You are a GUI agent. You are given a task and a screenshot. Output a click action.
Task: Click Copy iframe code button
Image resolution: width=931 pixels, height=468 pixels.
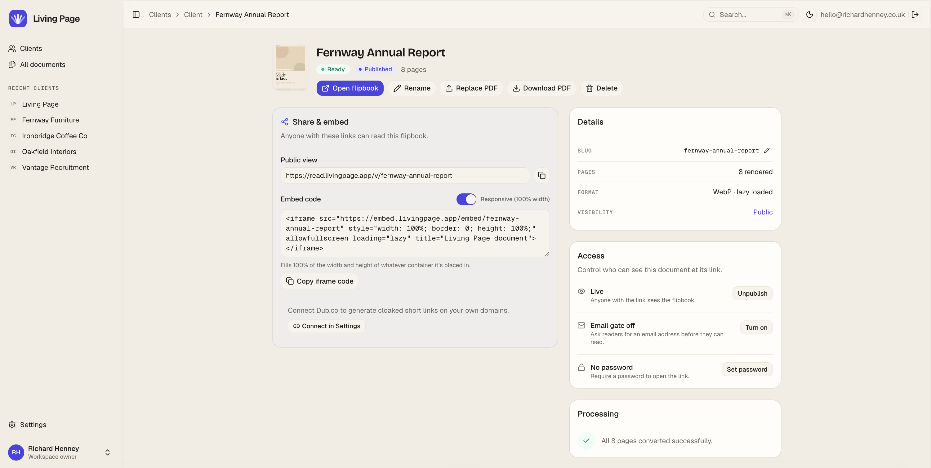pyautogui.click(x=319, y=281)
